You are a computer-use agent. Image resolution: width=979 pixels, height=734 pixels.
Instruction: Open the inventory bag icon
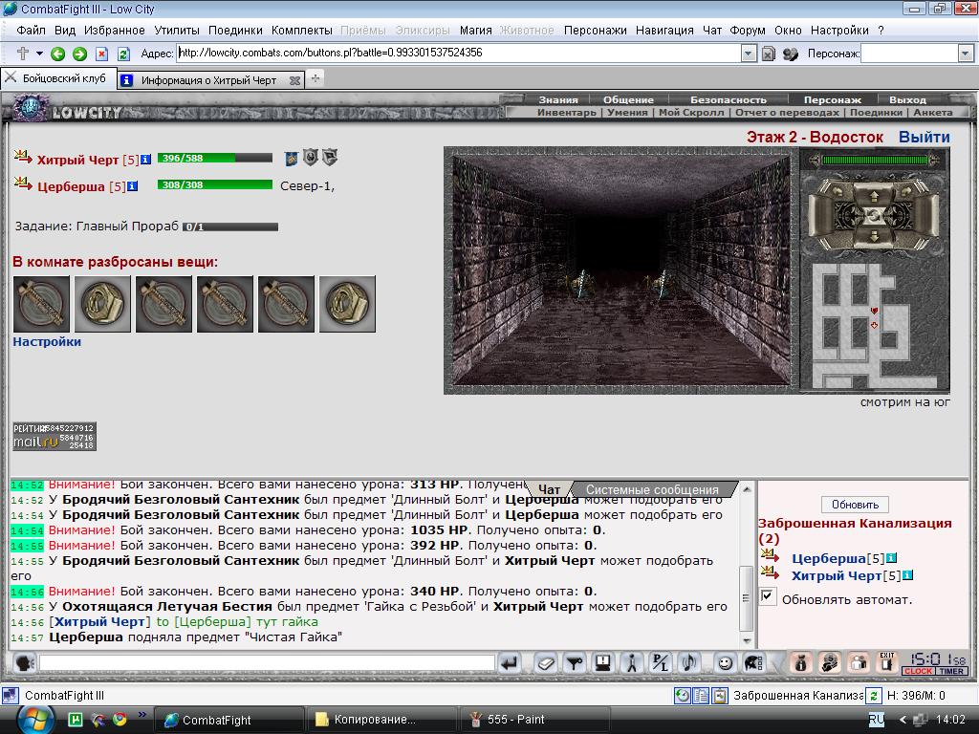801,663
